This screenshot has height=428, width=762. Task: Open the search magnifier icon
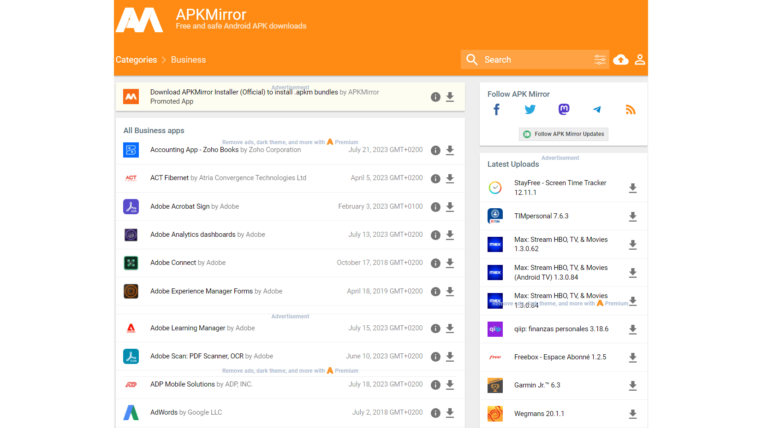[x=472, y=59]
